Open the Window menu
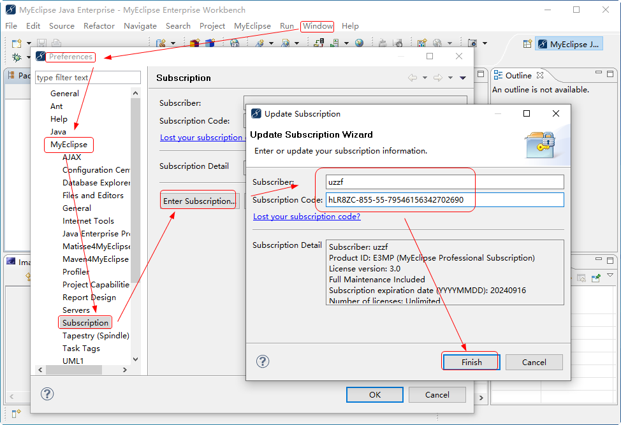Viewport: 621px width, 425px height. click(318, 26)
